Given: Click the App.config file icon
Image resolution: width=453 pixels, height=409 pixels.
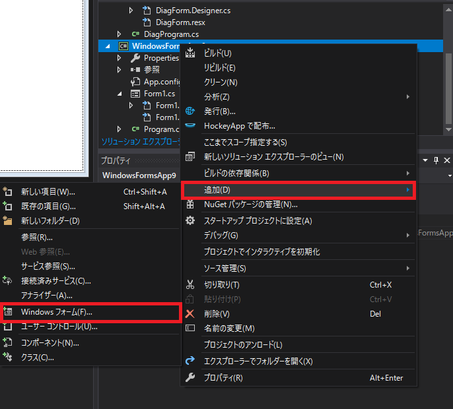Looking at the screenshot, I should [135, 82].
